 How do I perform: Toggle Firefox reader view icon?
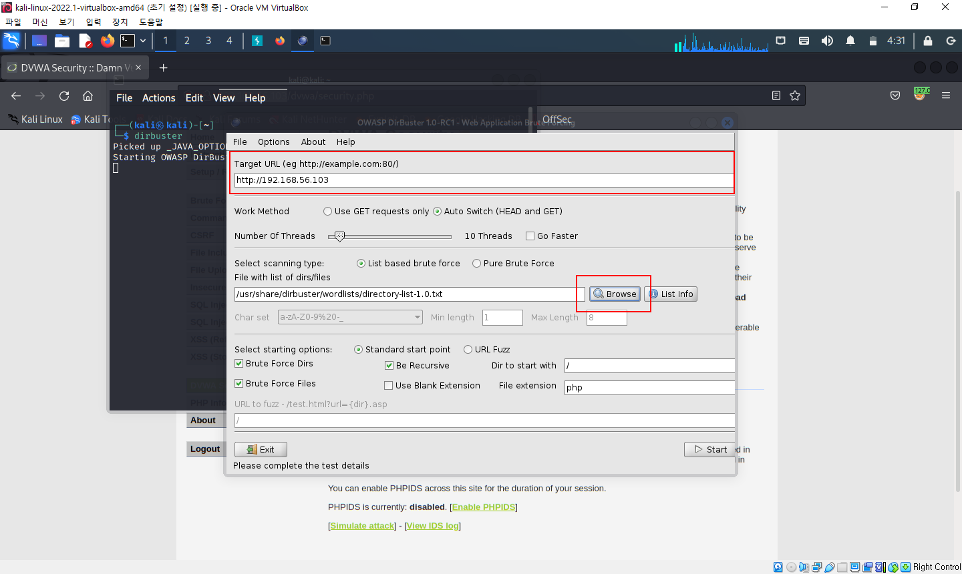(x=776, y=95)
